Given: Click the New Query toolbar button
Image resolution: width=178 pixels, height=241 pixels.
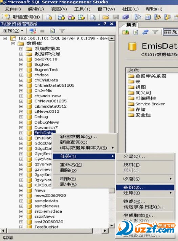Looking at the screenshot, I should (22, 17).
